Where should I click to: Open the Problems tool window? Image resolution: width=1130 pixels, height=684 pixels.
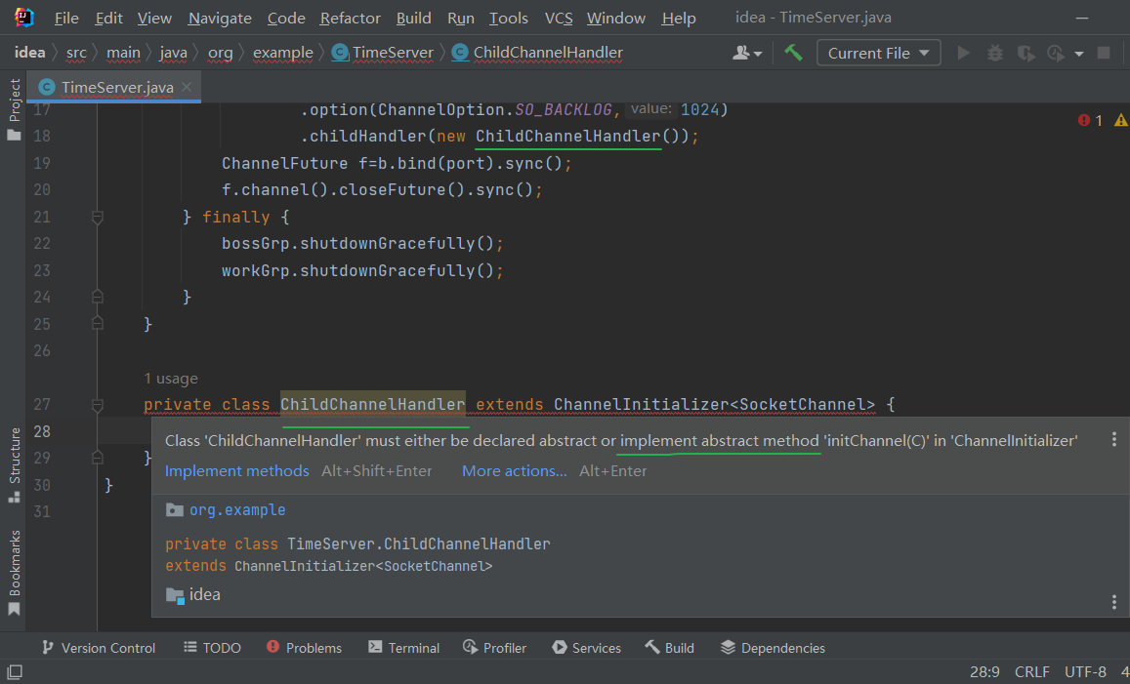point(304,648)
